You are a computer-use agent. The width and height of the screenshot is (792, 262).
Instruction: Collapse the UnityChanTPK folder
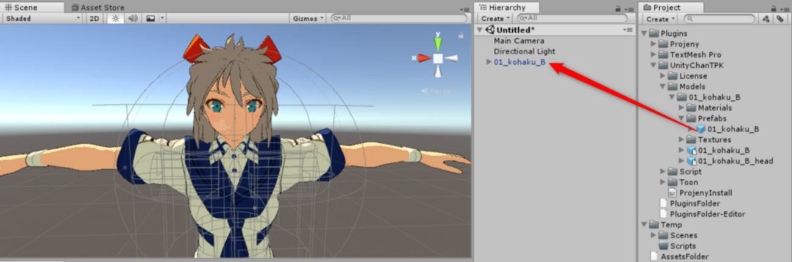click(654, 65)
